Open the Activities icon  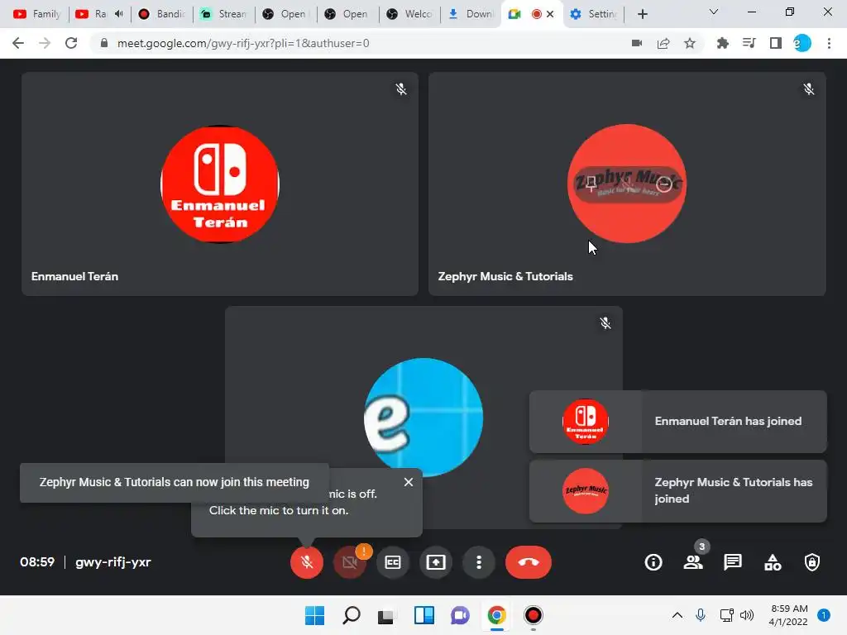point(773,562)
